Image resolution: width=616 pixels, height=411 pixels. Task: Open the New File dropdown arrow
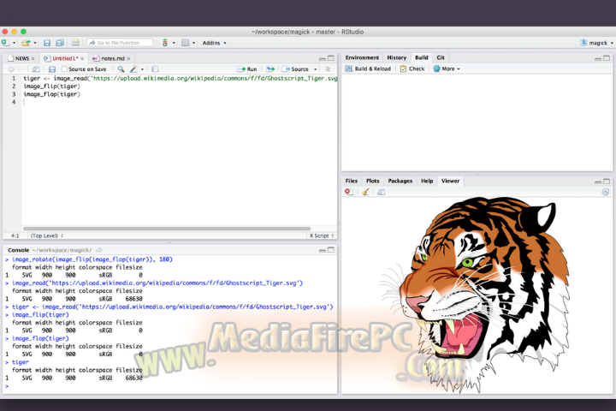[x=15, y=43]
